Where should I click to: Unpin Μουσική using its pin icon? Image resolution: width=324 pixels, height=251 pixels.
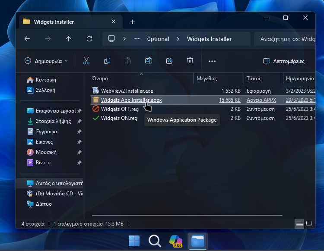(x=79, y=152)
